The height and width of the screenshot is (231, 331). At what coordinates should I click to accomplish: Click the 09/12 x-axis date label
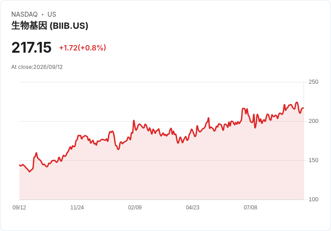(x=19, y=208)
